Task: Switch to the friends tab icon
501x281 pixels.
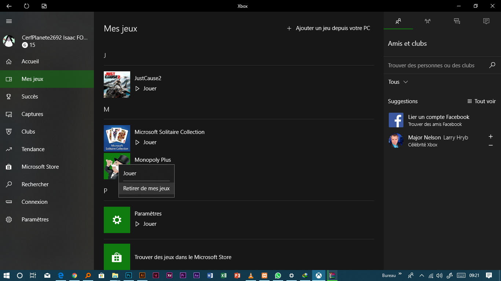Action: (398, 21)
